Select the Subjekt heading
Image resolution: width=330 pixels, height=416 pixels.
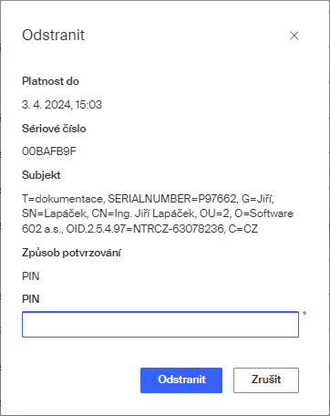coord(41,175)
